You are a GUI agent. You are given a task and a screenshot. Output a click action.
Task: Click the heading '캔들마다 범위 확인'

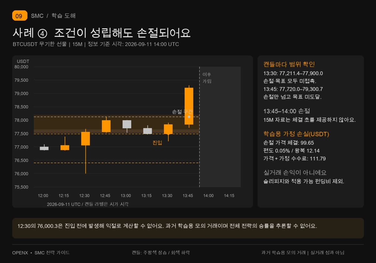pyautogui.click(x=289, y=64)
